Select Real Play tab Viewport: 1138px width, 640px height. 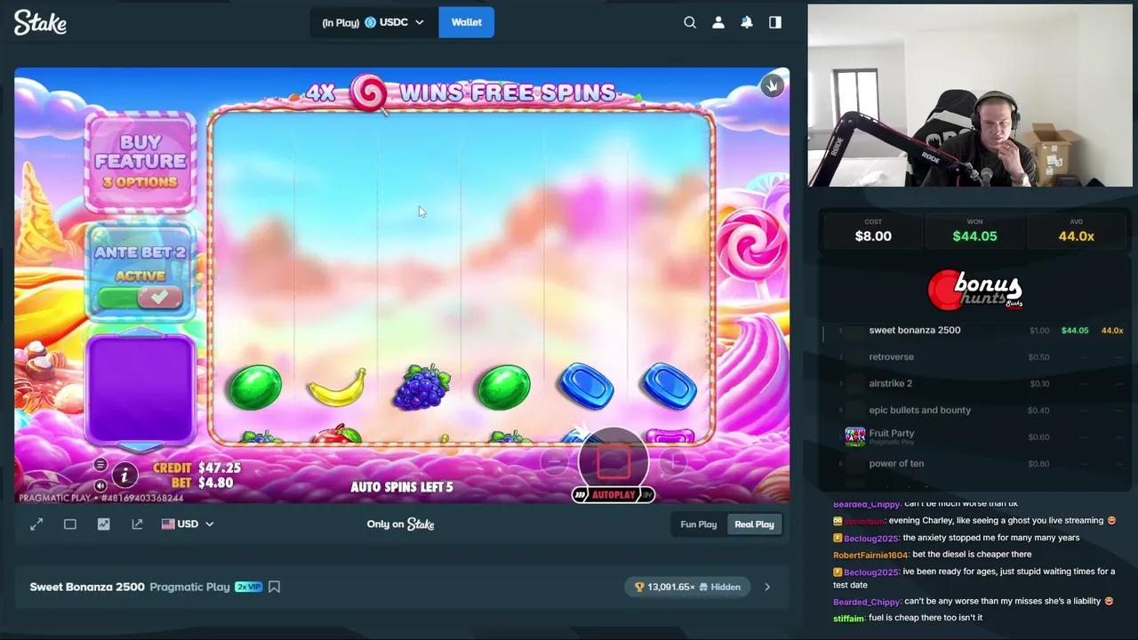tap(754, 524)
